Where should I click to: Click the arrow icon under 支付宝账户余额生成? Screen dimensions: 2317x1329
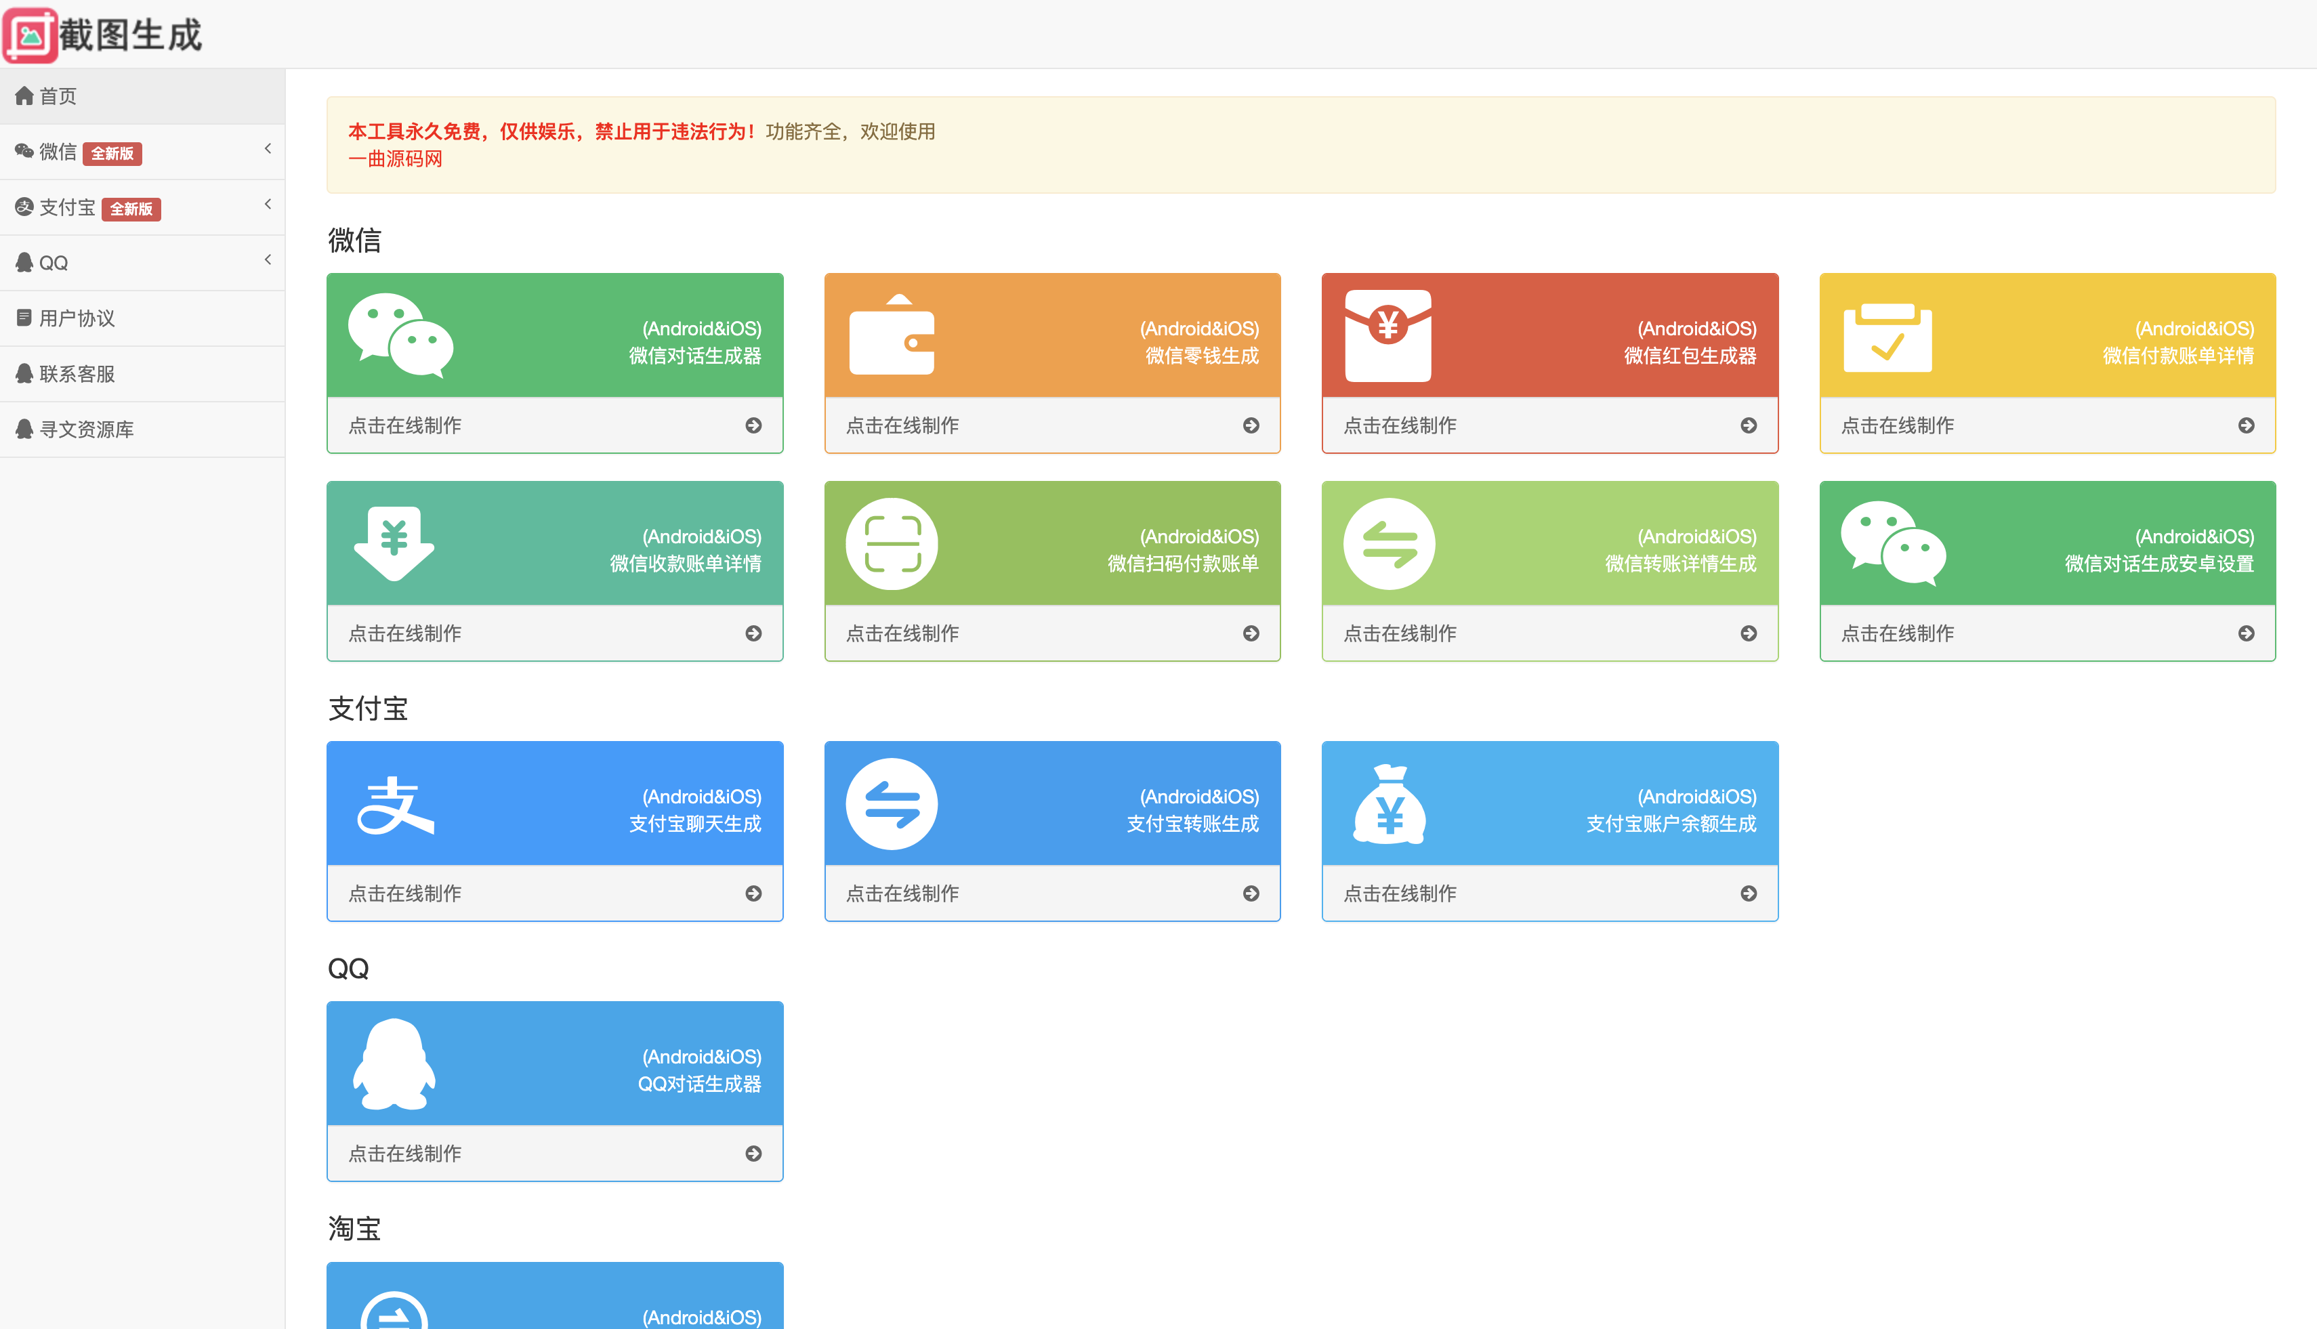point(1748,893)
